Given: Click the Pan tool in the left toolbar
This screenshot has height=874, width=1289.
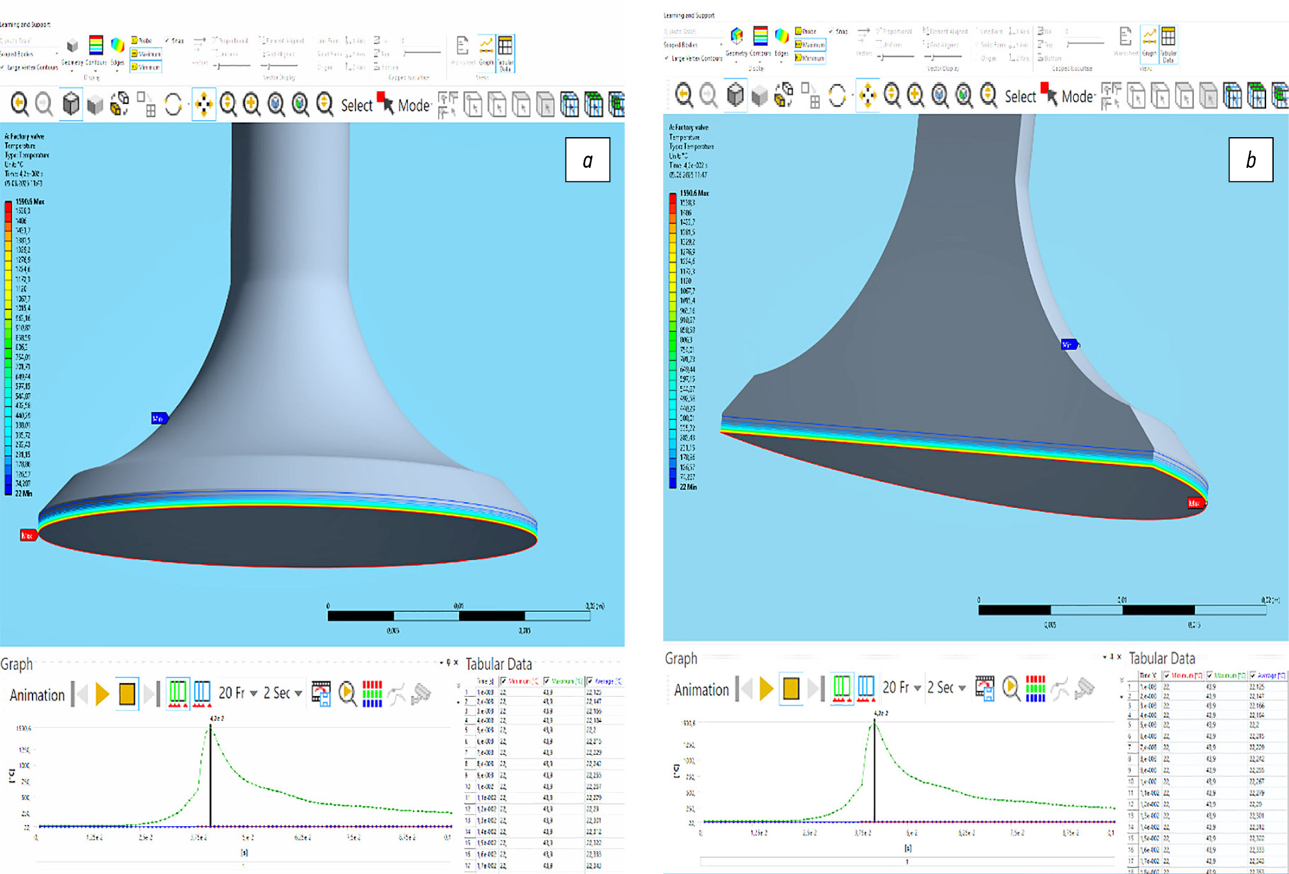Looking at the screenshot, I should 204,104.
